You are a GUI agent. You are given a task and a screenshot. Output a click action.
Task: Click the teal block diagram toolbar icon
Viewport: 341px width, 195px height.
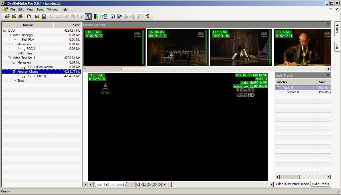coord(105,17)
